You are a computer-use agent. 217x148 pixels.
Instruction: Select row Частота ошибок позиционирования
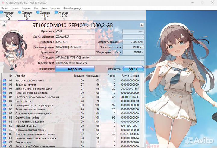pos(71,97)
